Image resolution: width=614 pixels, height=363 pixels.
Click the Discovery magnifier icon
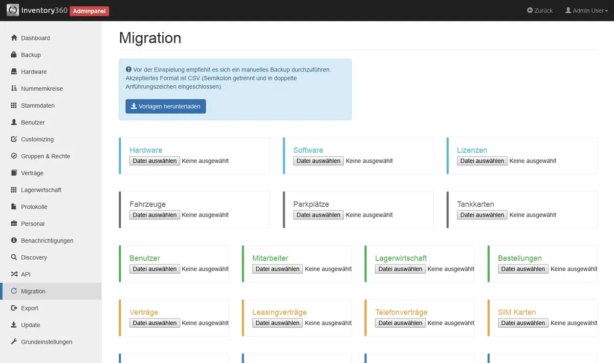(x=14, y=257)
